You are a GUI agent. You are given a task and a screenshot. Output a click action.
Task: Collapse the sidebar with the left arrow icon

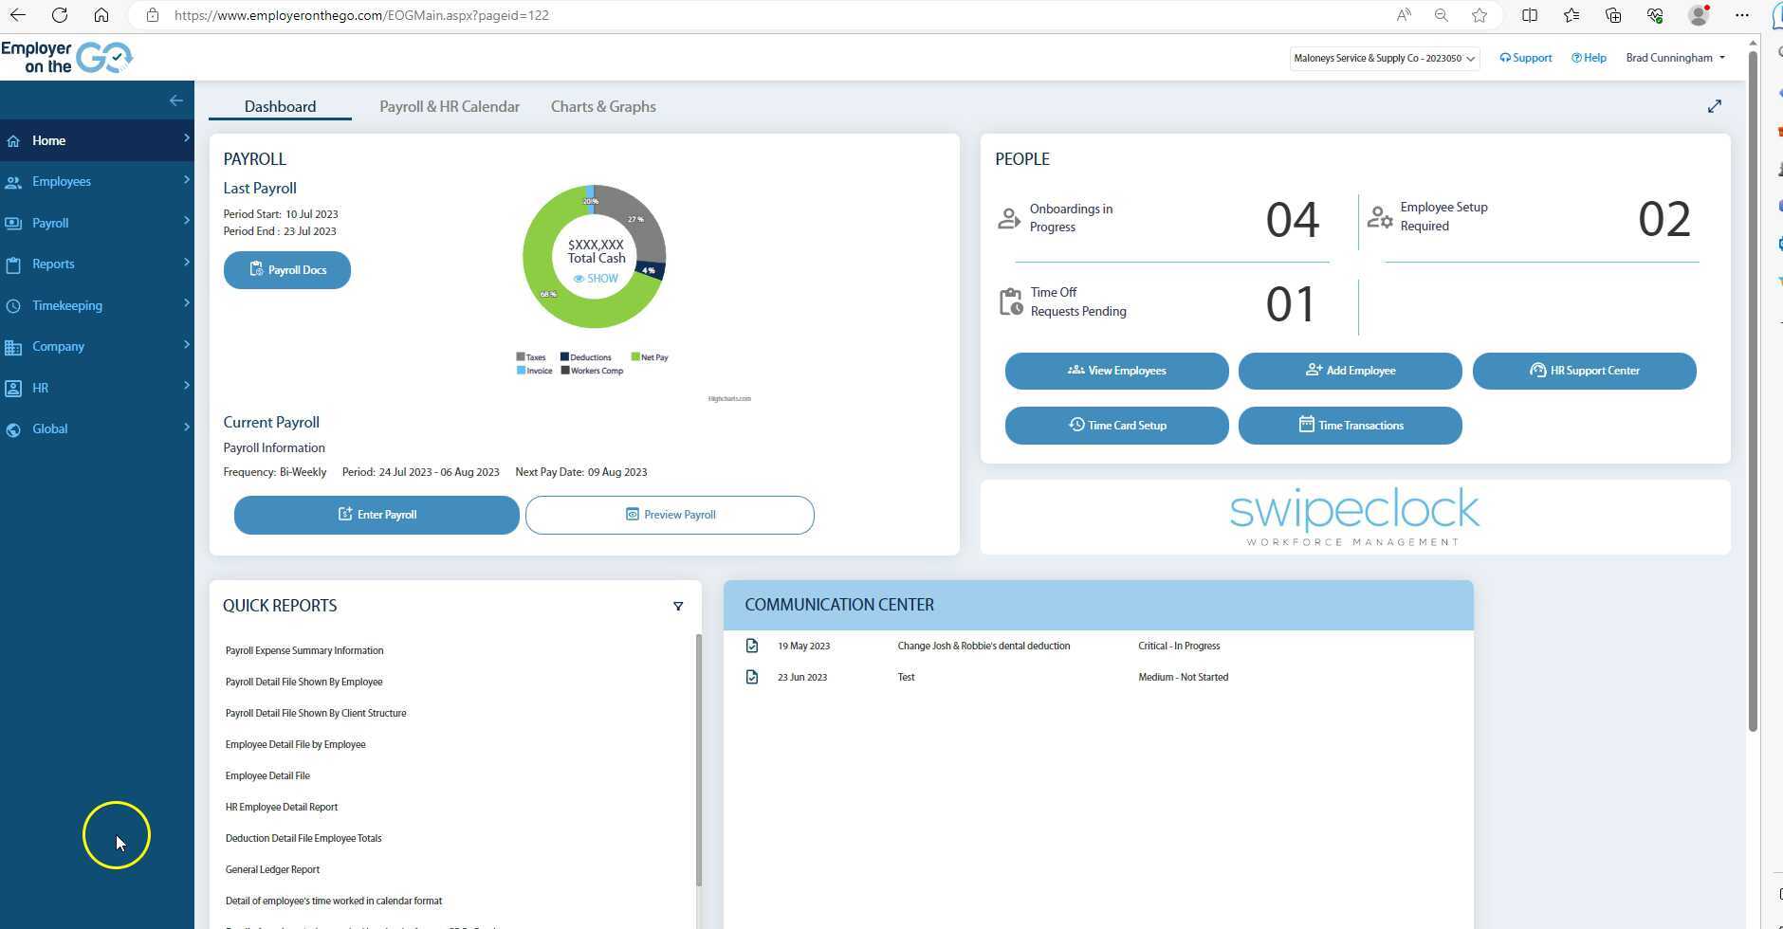tap(175, 100)
